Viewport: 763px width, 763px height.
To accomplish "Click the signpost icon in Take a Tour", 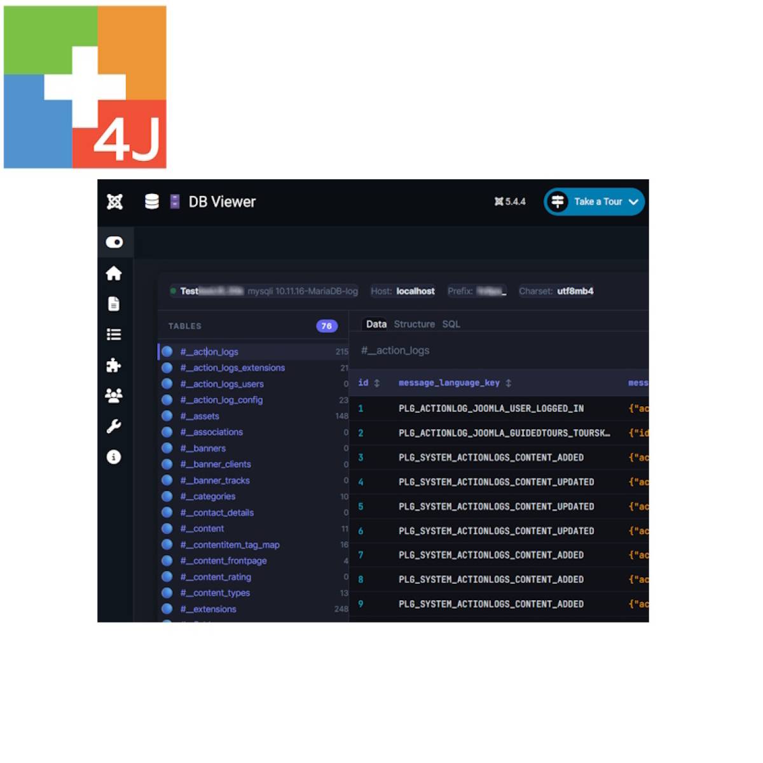I will coord(558,202).
